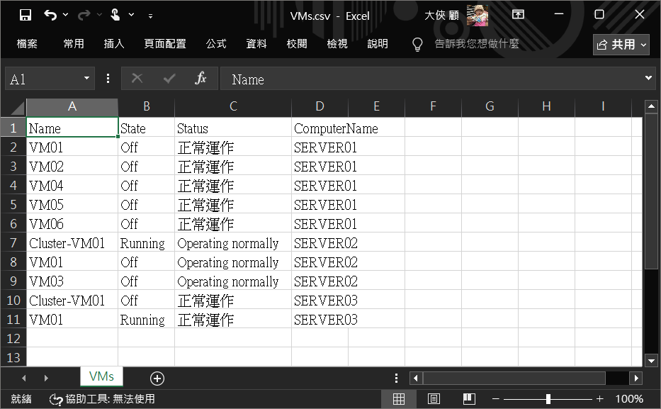Switch to Normal view in status bar
This screenshot has width=661, height=409.
click(399, 399)
